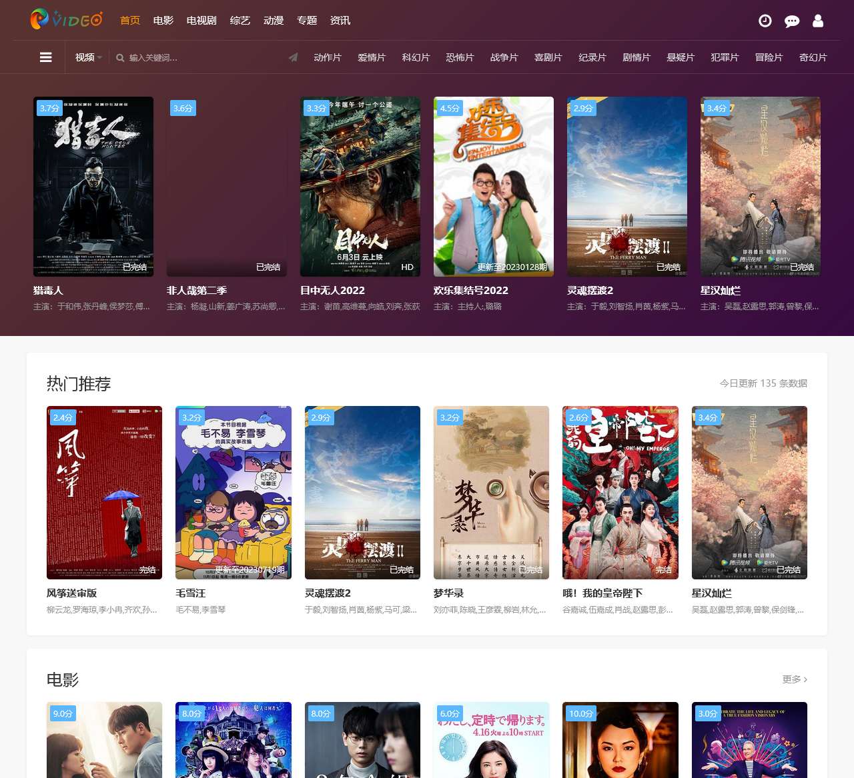This screenshot has width=854, height=778.
Task: Select the 电影 menu item
Action: [163, 21]
